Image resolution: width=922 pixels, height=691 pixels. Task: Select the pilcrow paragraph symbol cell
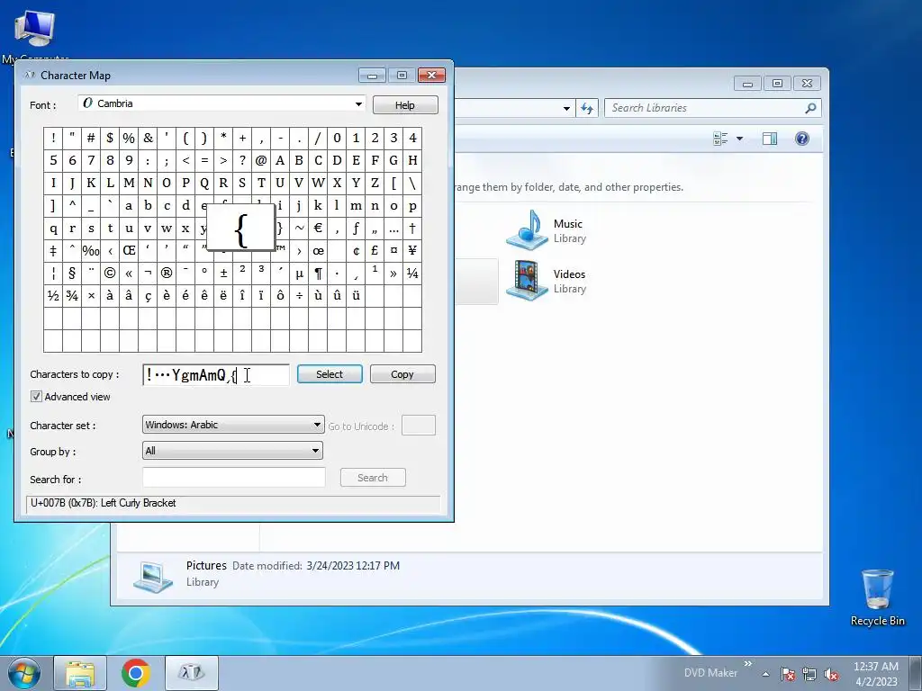point(318,274)
